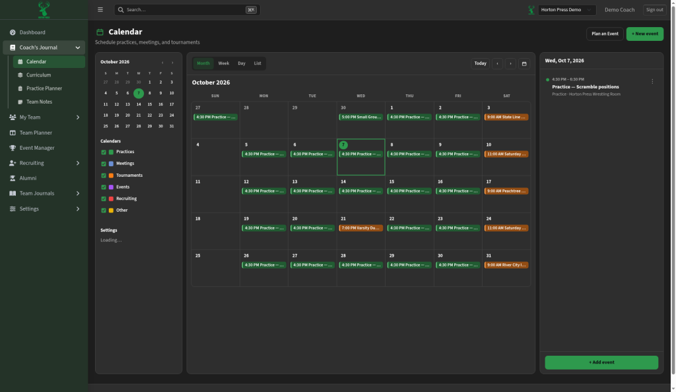Click the Alumni graduate icon
The width and height of the screenshot is (676, 392).
click(x=13, y=178)
